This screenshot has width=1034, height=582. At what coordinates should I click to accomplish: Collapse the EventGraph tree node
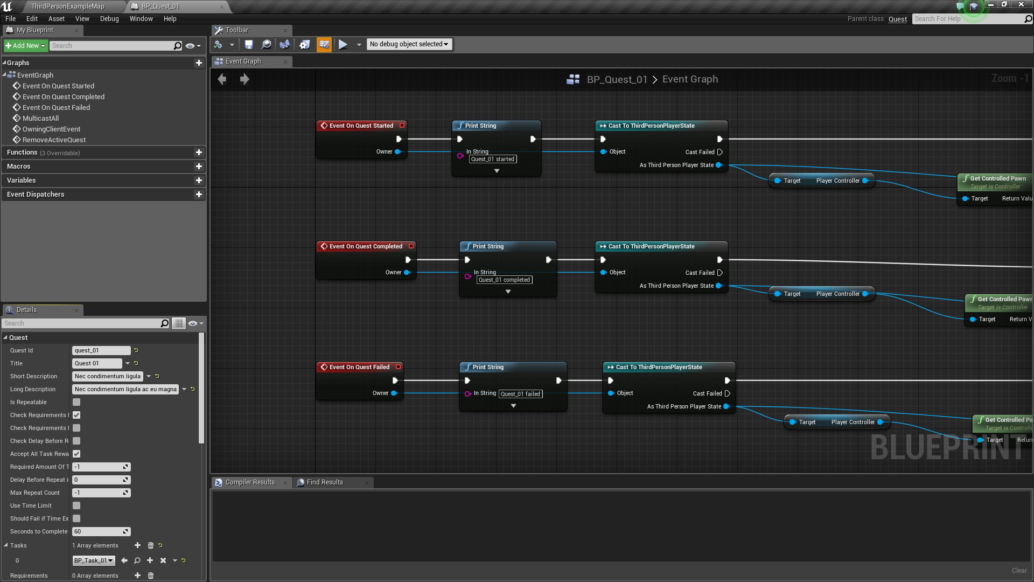[x=5, y=75]
